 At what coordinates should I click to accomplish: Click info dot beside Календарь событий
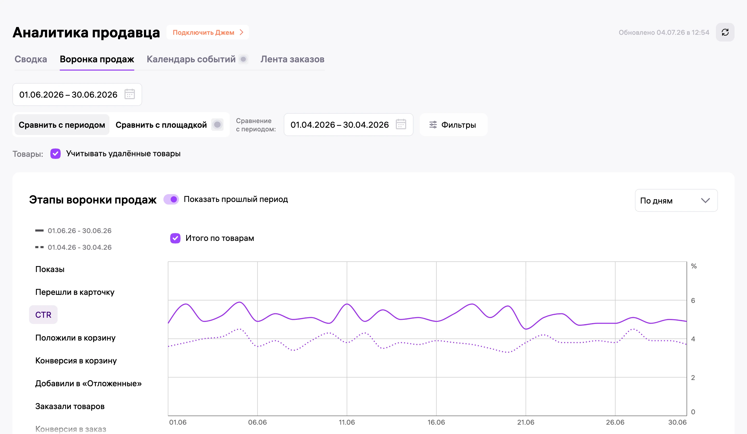(243, 59)
